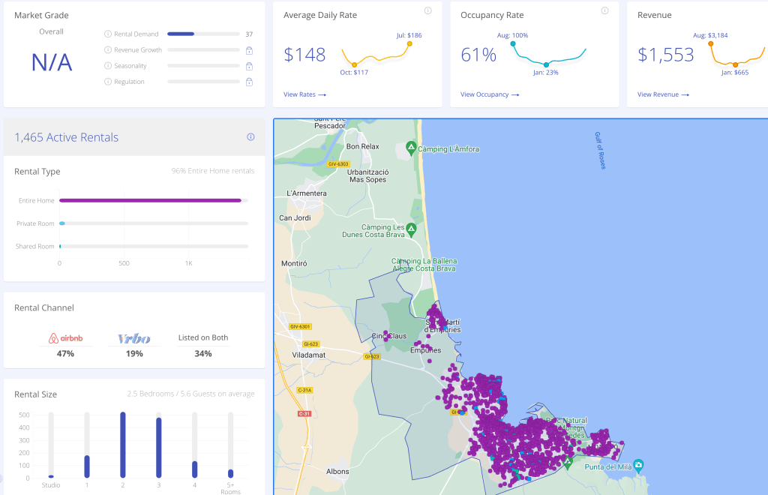Click the Punta del Milà map marker
Screen dimensions: 768x495
point(637,464)
